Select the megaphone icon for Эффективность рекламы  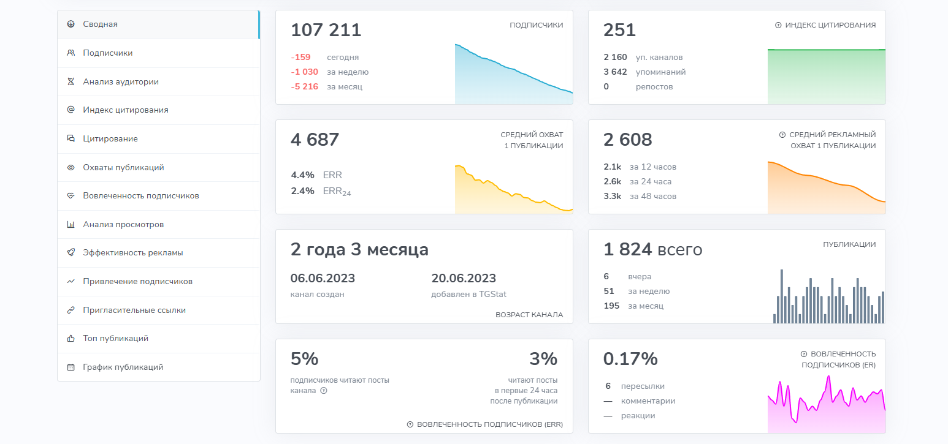point(72,252)
